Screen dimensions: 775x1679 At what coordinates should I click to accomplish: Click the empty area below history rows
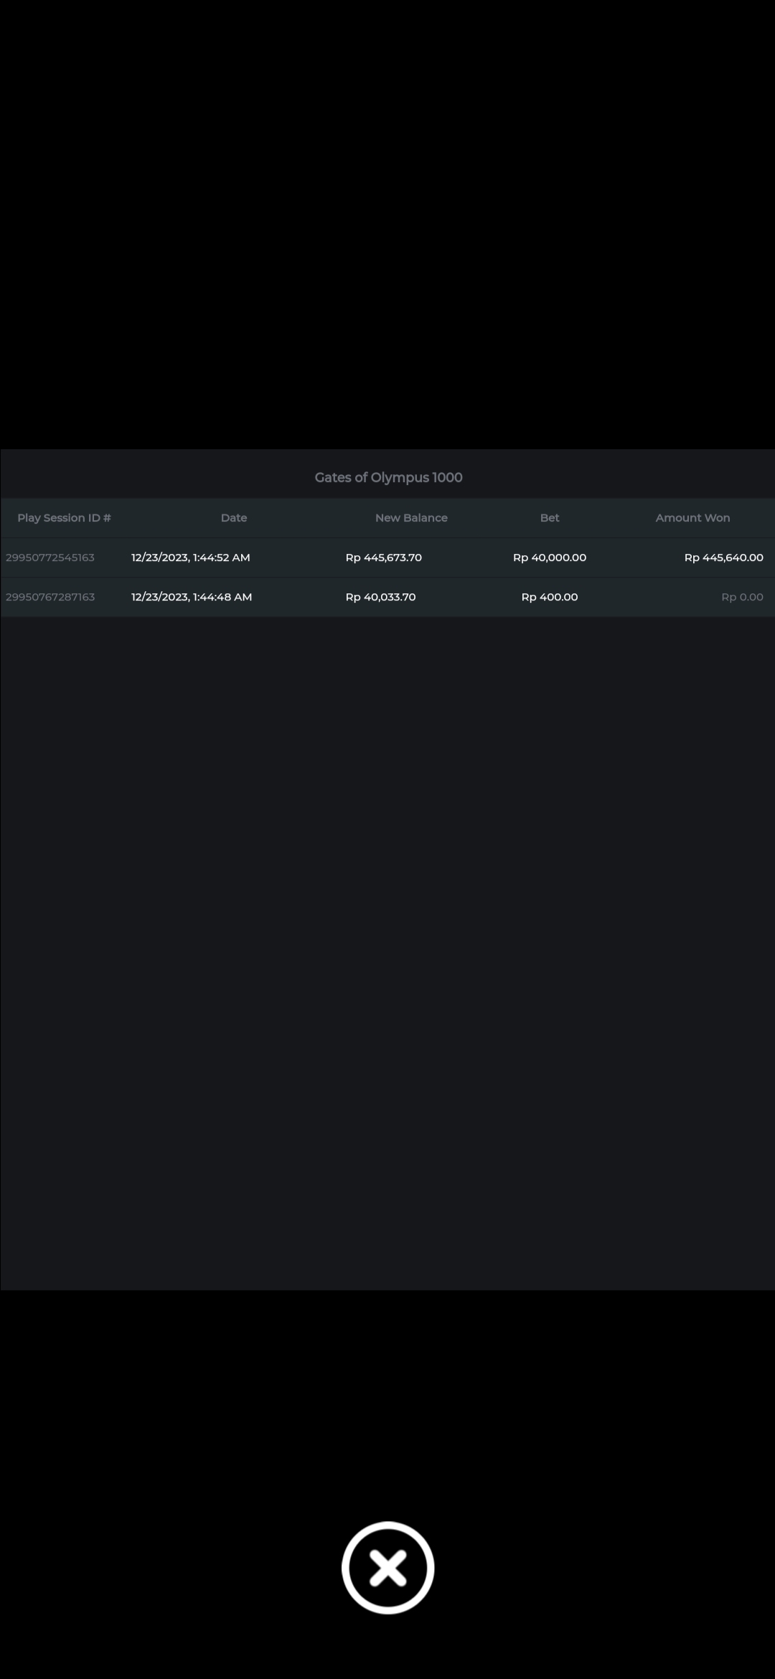(387, 933)
